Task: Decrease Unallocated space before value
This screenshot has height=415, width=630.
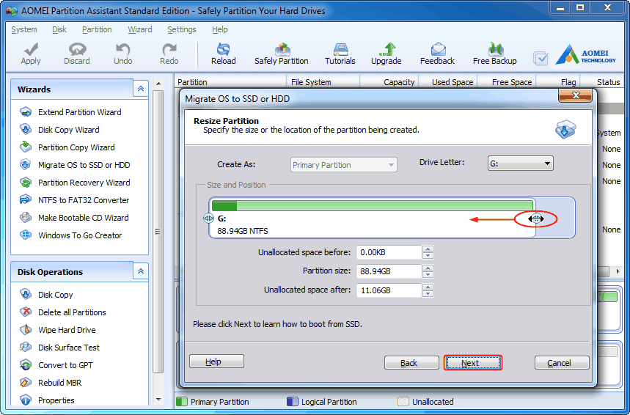Action: click(428, 255)
